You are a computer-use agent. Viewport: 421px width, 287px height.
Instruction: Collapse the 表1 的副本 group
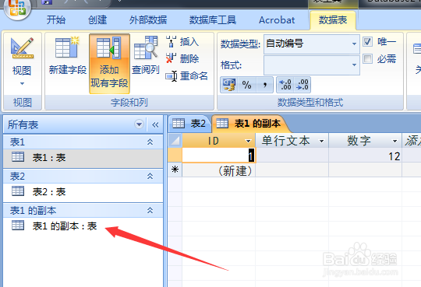point(150,210)
